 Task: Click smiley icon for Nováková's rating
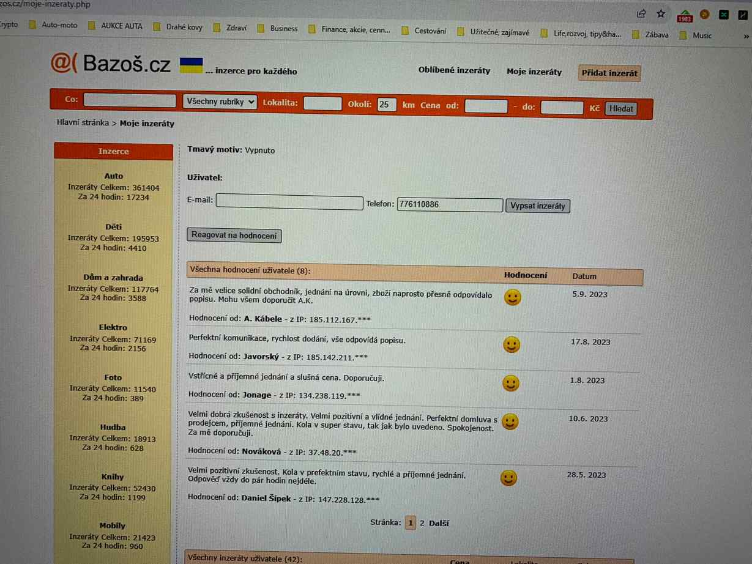click(x=510, y=421)
